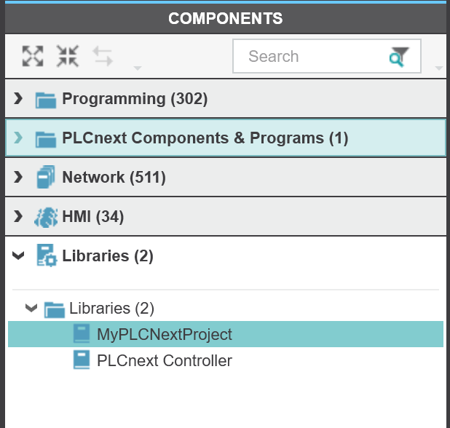The height and width of the screenshot is (428, 450).
Task: Click the Collapse All icon in toolbar
Action: (67, 57)
